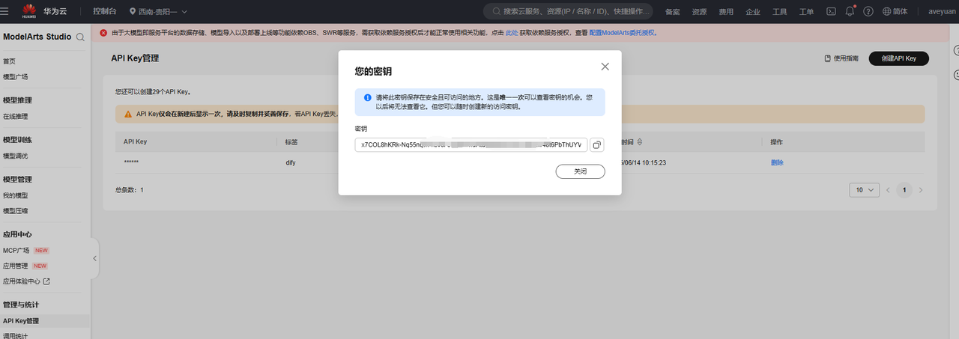
Task: Open the 备案 menu item
Action: coord(673,12)
